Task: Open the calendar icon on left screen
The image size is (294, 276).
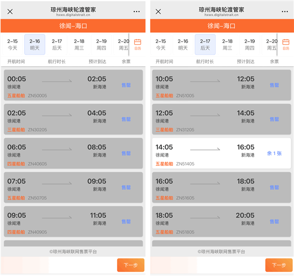Action: [x=137, y=44]
